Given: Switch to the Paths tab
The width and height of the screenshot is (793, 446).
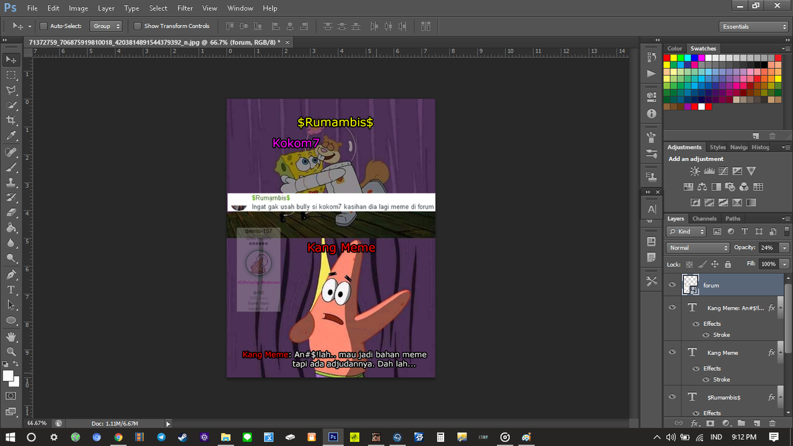Looking at the screenshot, I should click(733, 219).
